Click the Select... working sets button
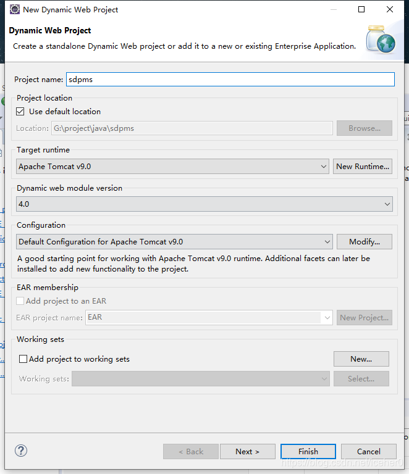The image size is (409, 474). click(x=361, y=379)
